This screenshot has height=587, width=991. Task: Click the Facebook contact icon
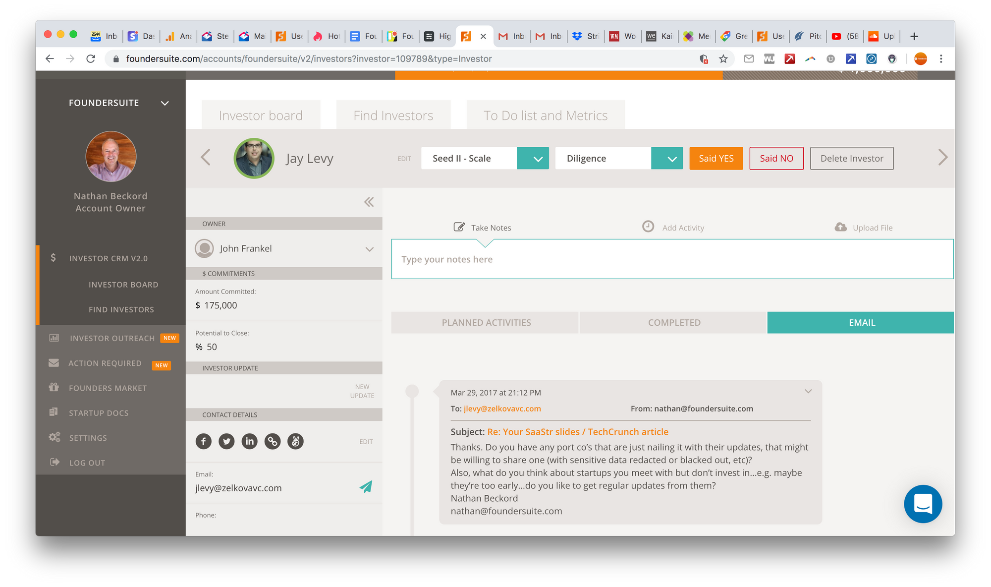point(203,441)
